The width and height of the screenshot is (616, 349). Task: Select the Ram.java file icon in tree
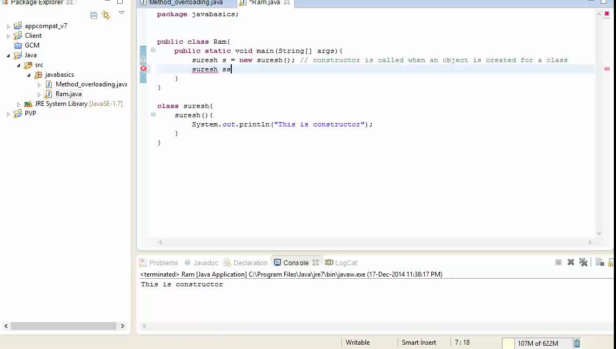tap(48, 94)
